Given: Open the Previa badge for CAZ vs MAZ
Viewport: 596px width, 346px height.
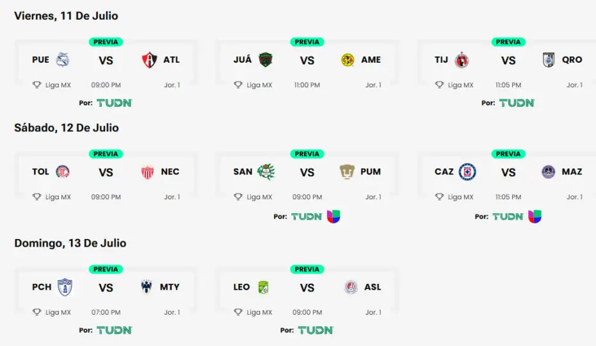Looking at the screenshot, I should point(508,154).
